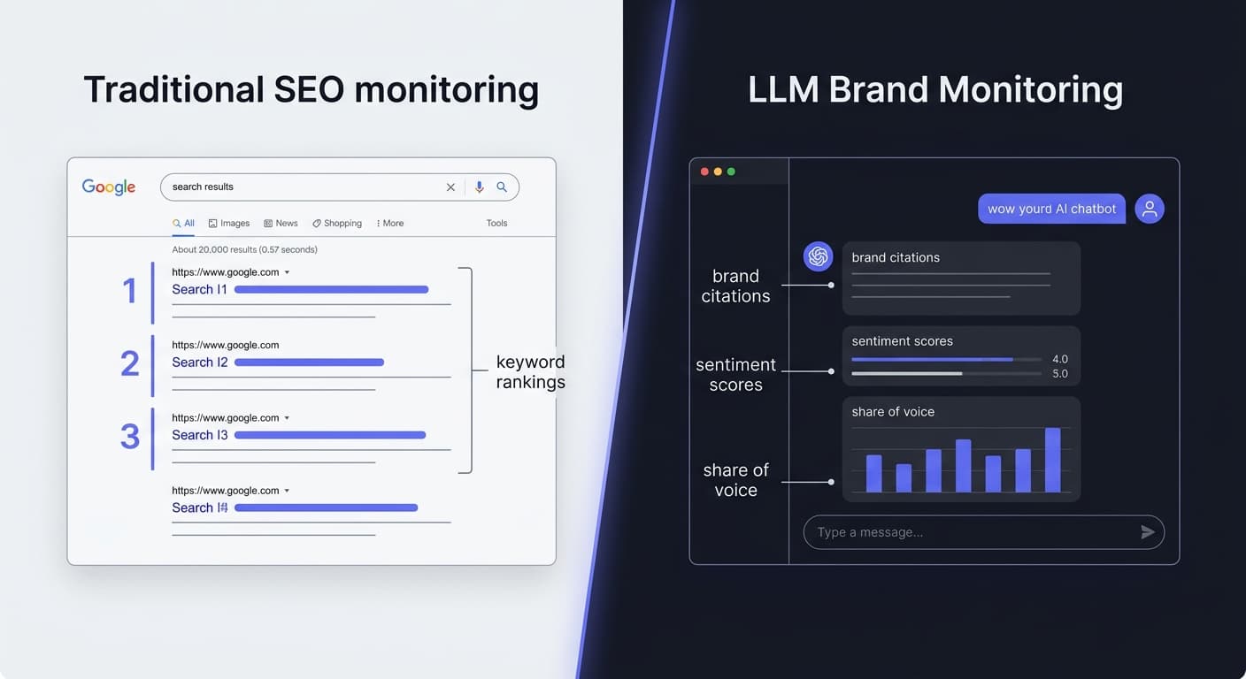1246x679 pixels.
Task: Expand the URL dropdown arrow of the fourth result
Action: pyautogui.click(x=287, y=491)
